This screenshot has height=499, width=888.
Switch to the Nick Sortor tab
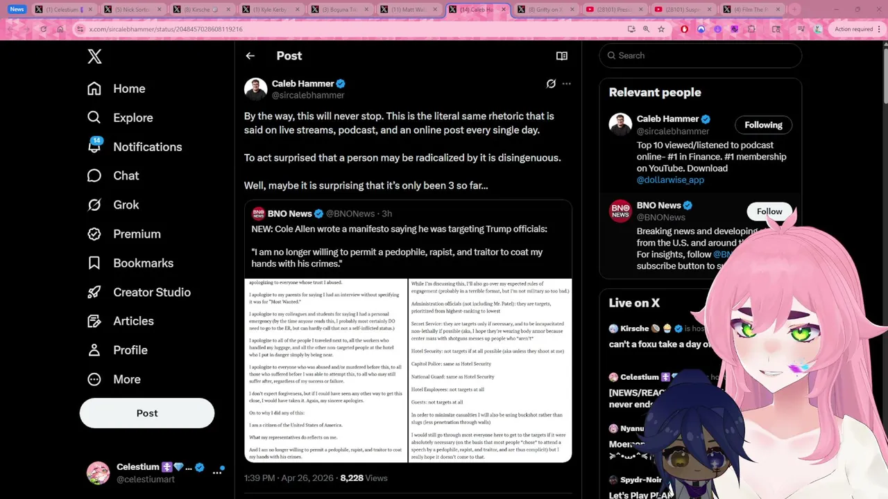tap(133, 10)
